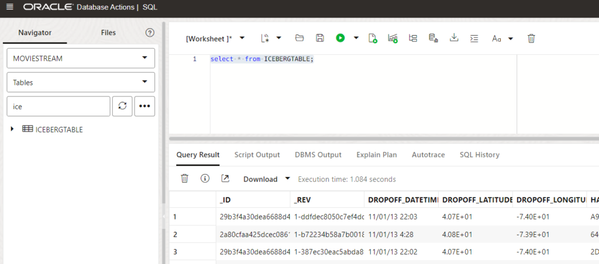The image size is (599, 264).
Task: Switch to the Script Output tab
Action: click(x=257, y=155)
